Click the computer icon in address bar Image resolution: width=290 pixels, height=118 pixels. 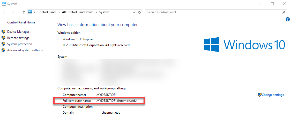(30, 12)
